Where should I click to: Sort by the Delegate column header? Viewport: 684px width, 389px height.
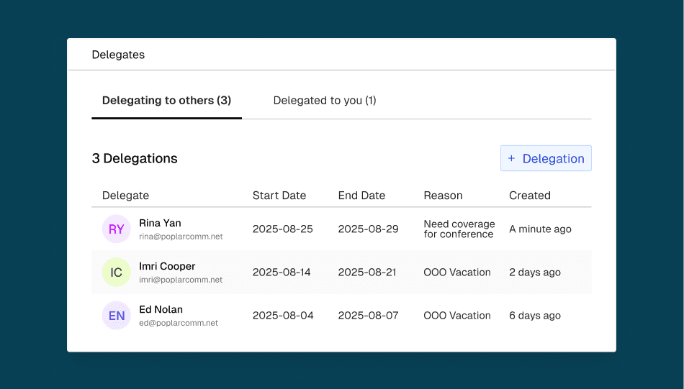tap(125, 196)
